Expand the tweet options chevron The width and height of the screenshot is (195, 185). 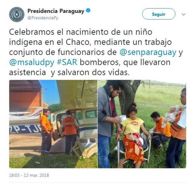coord(183,15)
